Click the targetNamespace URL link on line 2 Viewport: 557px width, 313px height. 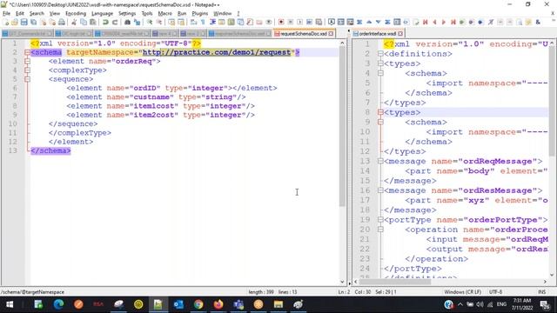(x=217, y=52)
